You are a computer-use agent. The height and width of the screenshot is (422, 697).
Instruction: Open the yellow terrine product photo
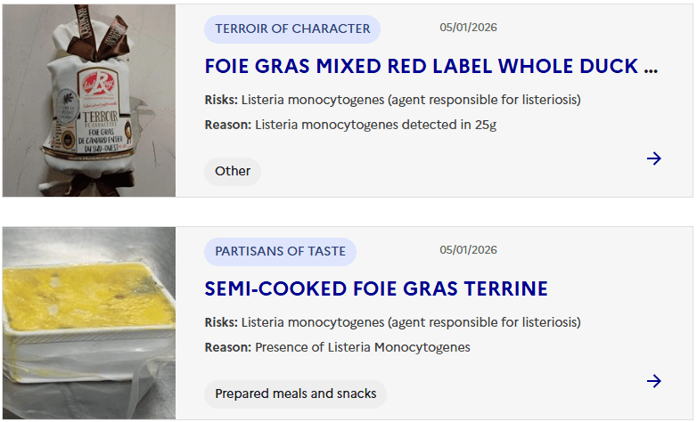(89, 322)
